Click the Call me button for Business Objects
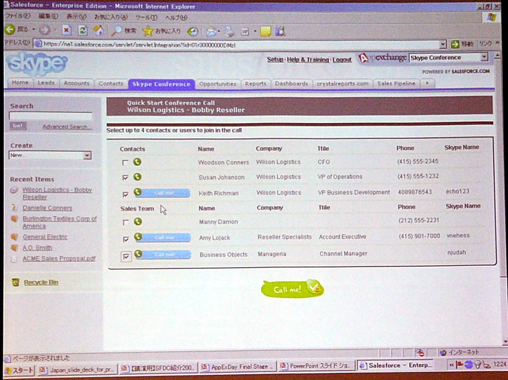The width and height of the screenshot is (508, 380). click(166, 255)
